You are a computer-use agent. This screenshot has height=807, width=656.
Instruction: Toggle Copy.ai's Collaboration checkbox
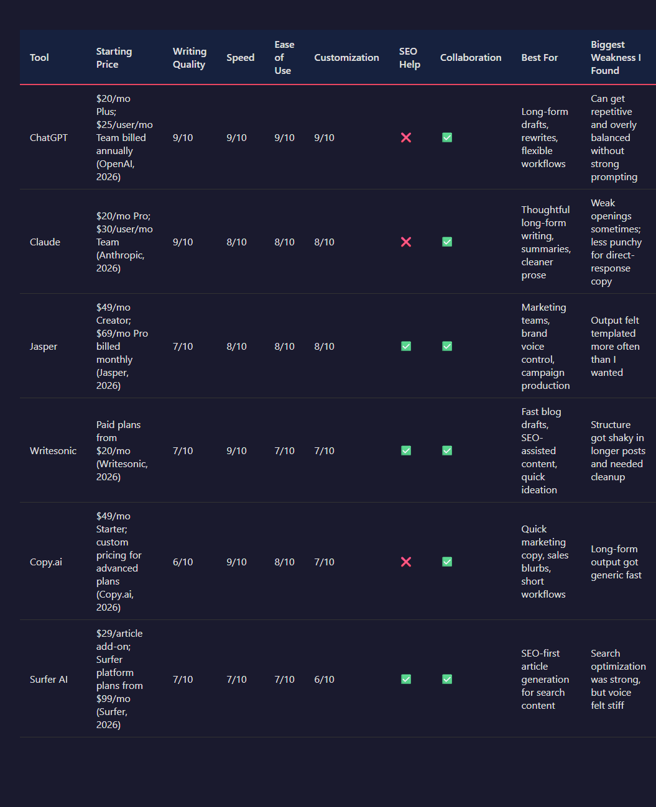447,562
